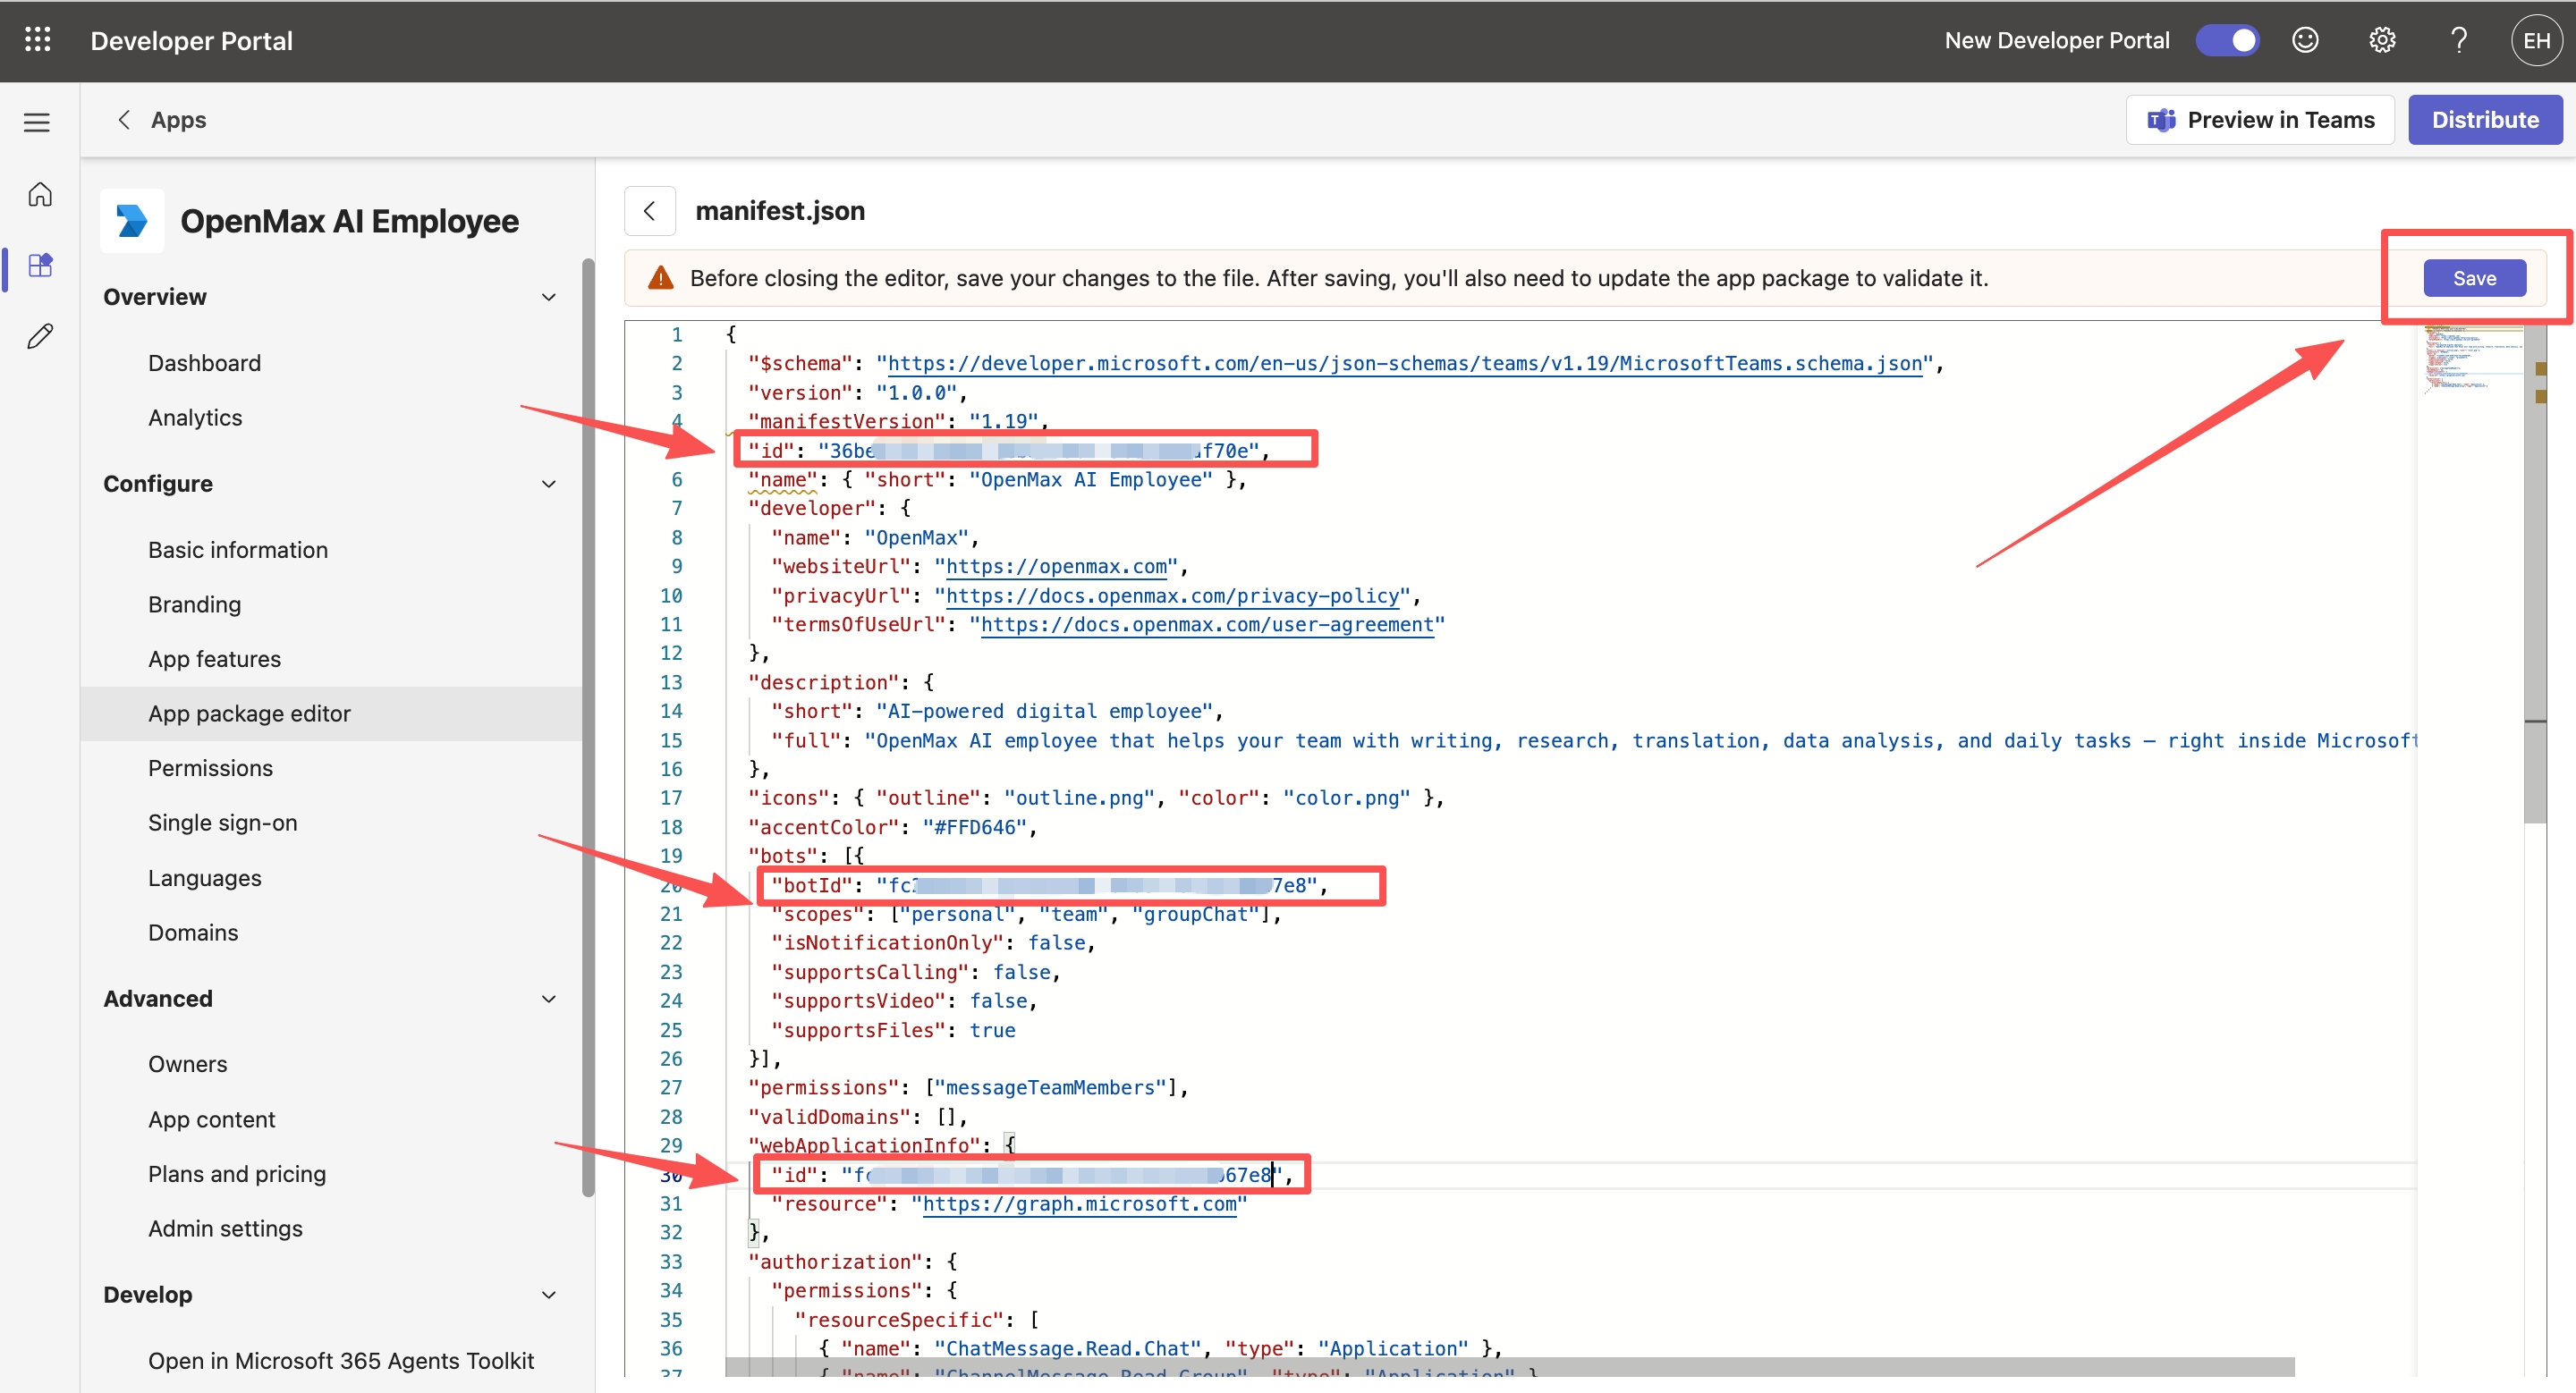Open Basic information page
This screenshot has height=1393, width=2576.
[238, 550]
